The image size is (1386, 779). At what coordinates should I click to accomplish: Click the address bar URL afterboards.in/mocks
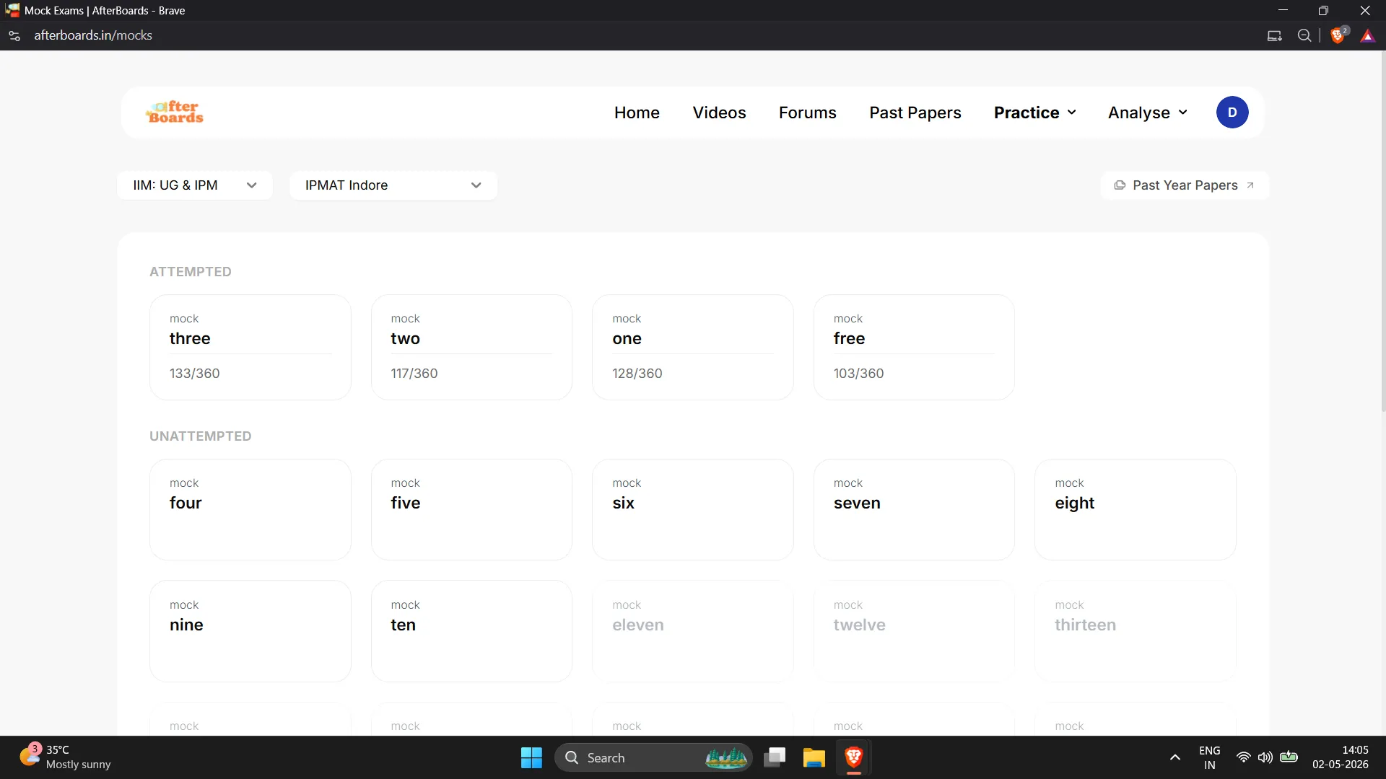pyautogui.click(x=93, y=35)
